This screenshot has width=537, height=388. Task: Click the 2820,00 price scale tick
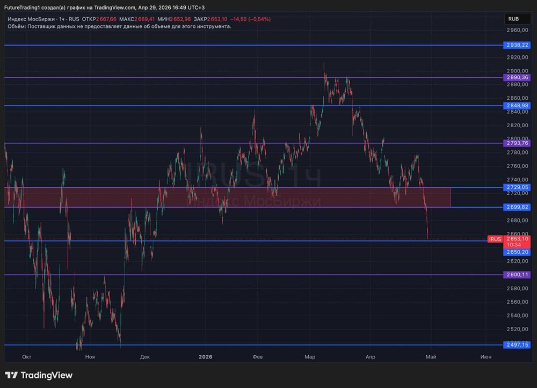click(x=517, y=125)
